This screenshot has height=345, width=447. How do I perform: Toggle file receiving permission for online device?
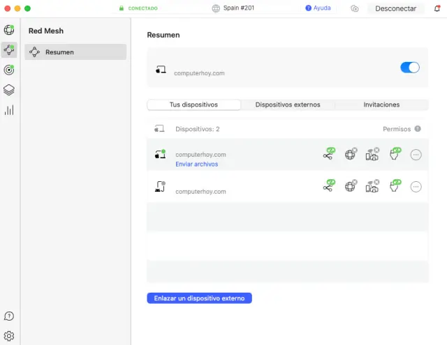(395, 154)
